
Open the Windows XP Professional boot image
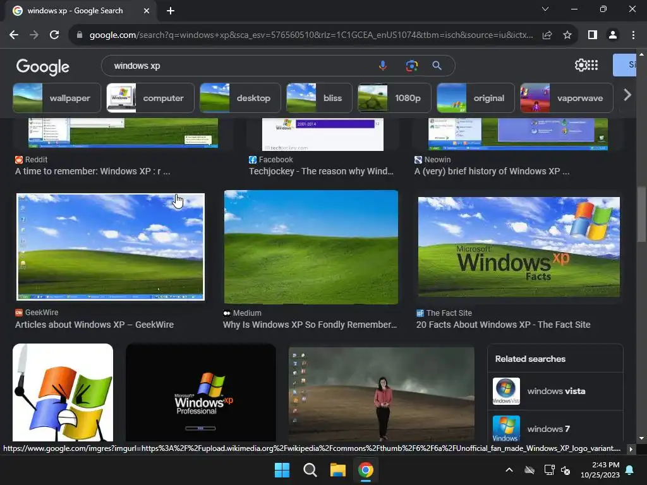click(x=201, y=392)
